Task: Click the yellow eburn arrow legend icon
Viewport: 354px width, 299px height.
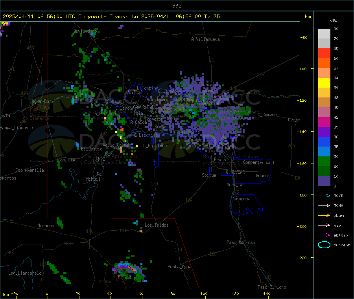Action: click(324, 215)
